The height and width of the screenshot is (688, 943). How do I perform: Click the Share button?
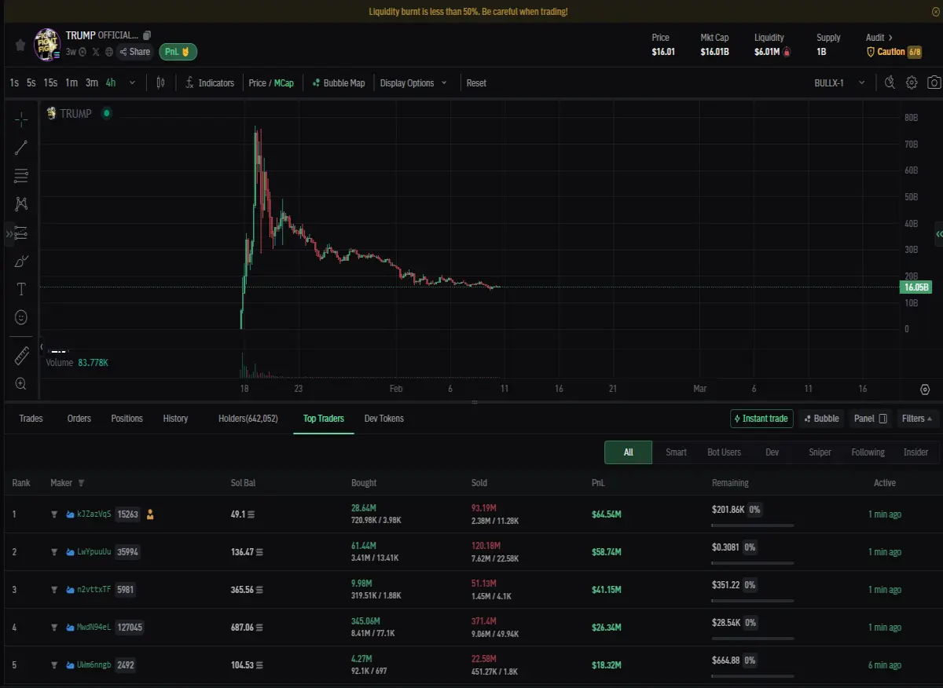(134, 52)
